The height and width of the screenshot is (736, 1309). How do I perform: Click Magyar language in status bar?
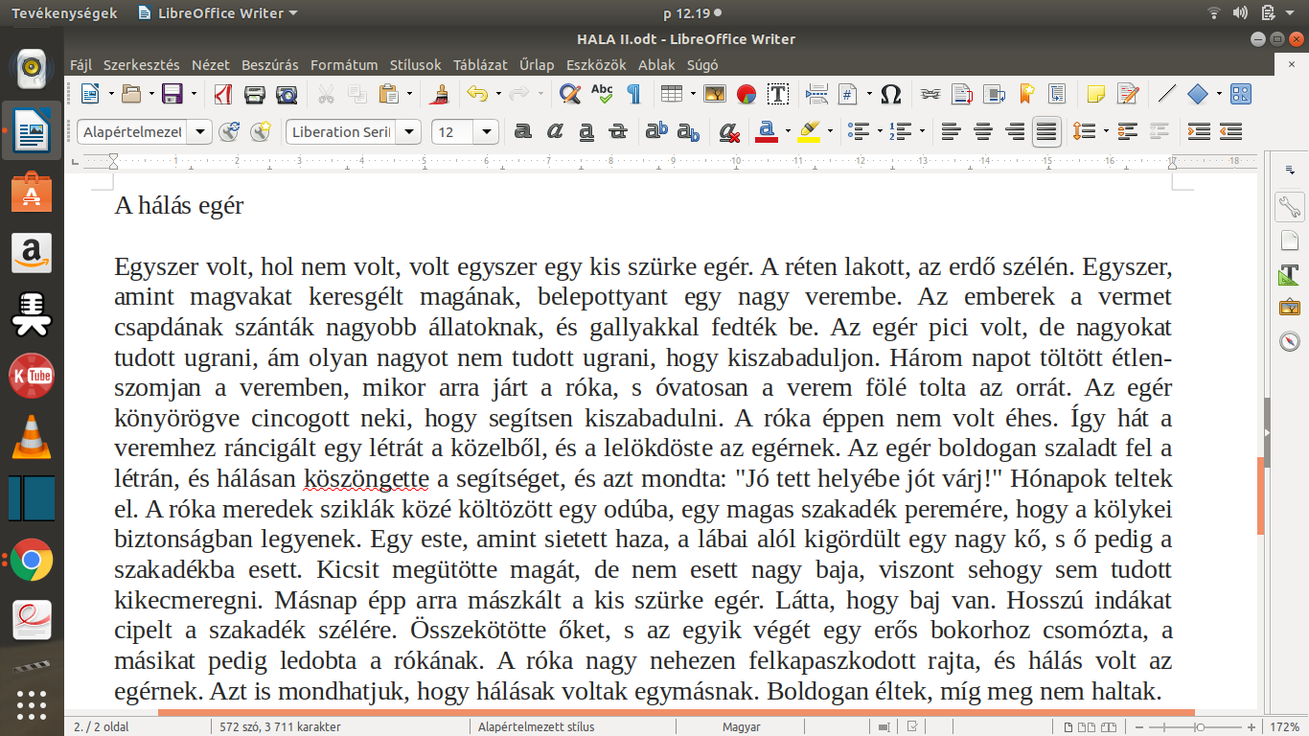tap(741, 726)
